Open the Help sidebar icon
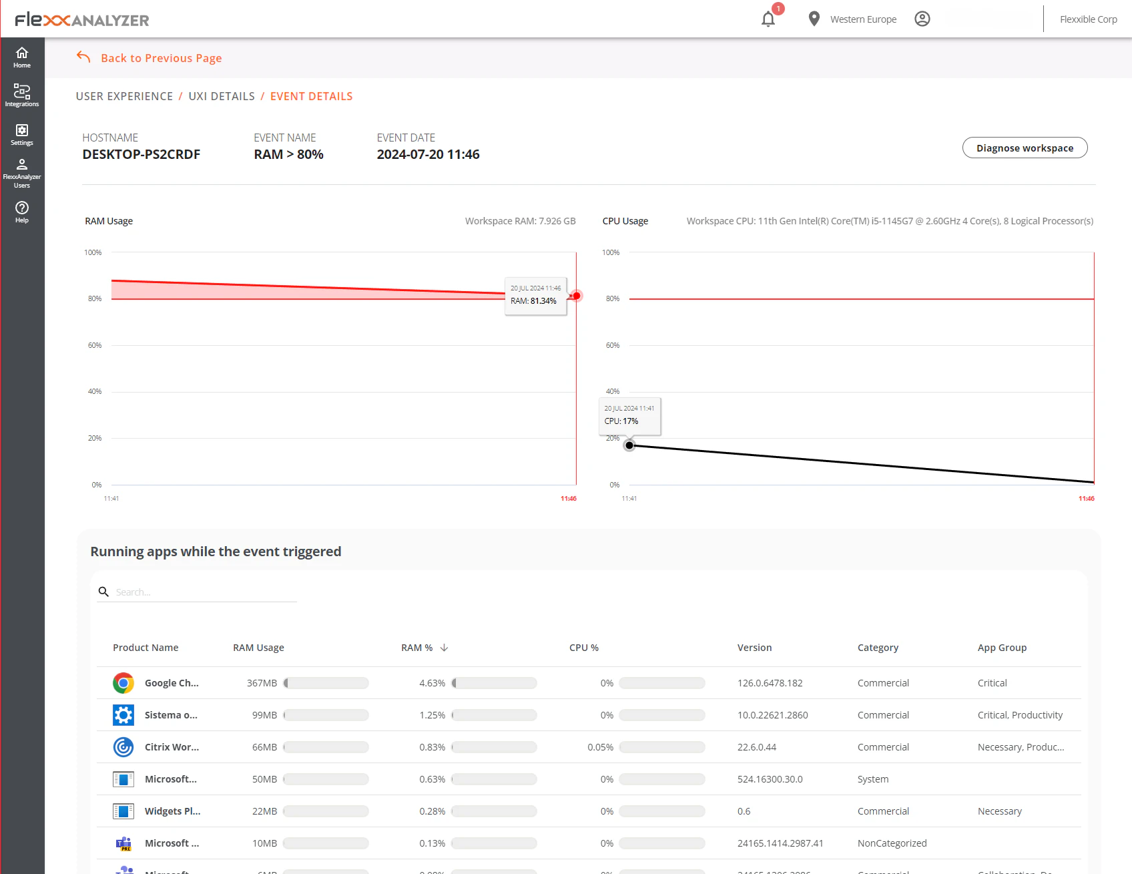This screenshot has width=1132, height=874. tap(22, 212)
